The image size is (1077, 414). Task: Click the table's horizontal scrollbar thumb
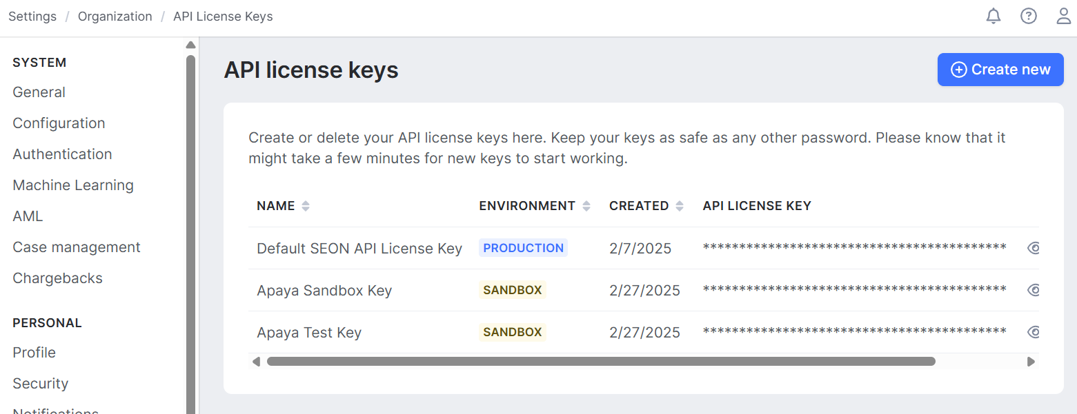click(600, 361)
